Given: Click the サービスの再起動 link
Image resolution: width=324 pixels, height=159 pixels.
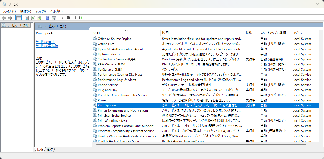Looking at the screenshot, I should (x=47, y=46).
